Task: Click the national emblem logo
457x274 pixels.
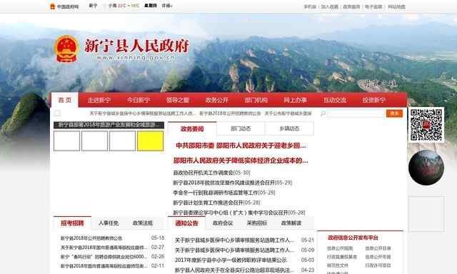Action: (66, 49)
